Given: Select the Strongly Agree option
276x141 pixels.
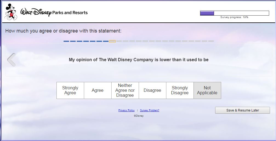Looking at the screenshot, I should [70, 90].
